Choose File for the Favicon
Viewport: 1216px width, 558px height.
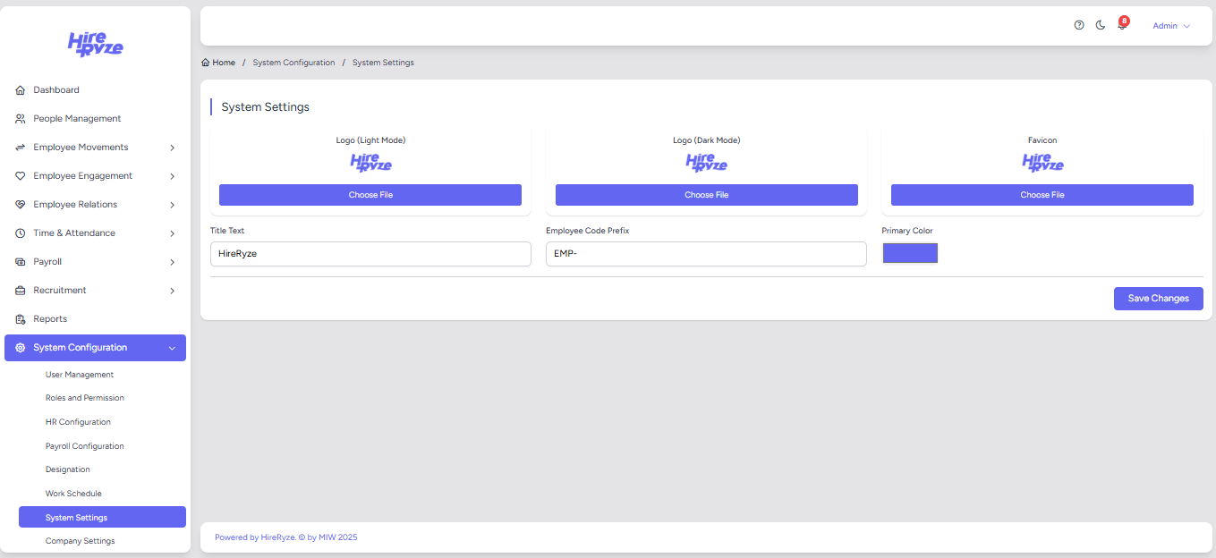pyautogui.click(x=1042, y=195)
